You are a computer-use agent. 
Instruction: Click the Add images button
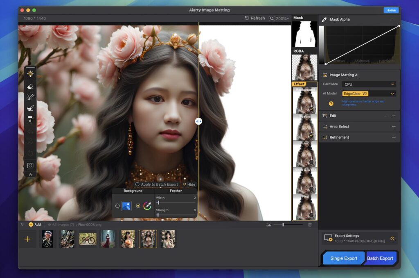coord(35,225)
